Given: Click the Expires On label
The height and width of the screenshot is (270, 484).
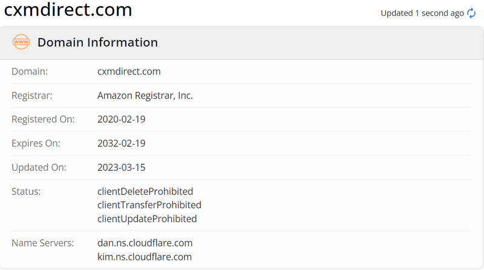Looking at the screenshot, I should click(36, 143).
